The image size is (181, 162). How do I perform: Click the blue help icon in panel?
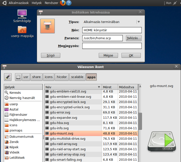69,3
